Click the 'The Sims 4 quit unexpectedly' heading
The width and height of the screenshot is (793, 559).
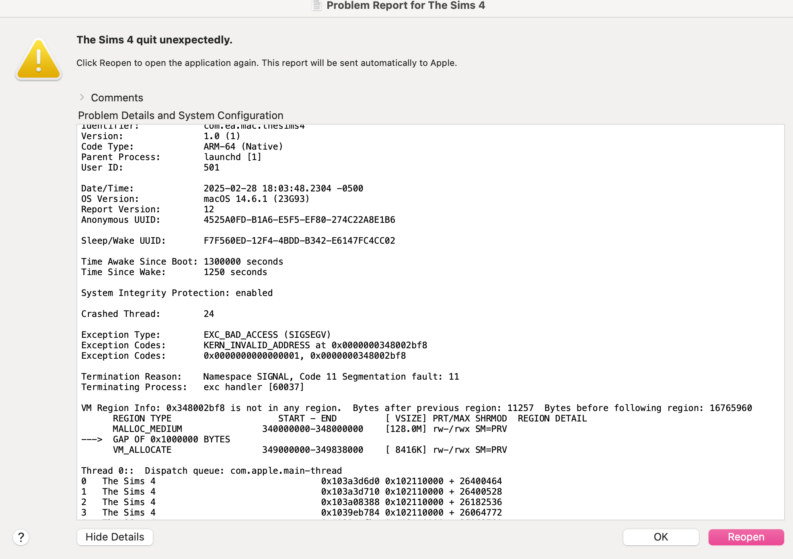pyautogui.click(x=154, y=40)
